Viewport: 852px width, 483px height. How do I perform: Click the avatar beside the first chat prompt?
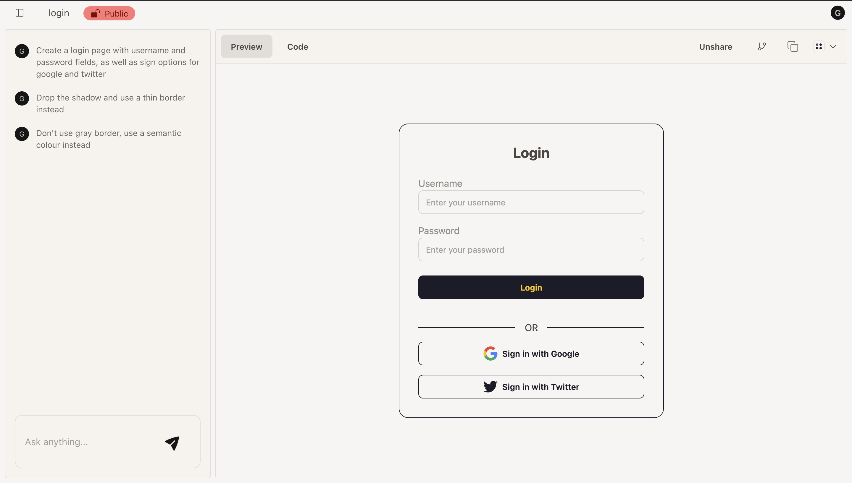click(22, 51)
